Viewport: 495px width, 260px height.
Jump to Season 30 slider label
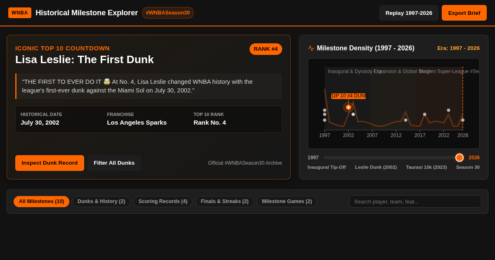[468, 167]
